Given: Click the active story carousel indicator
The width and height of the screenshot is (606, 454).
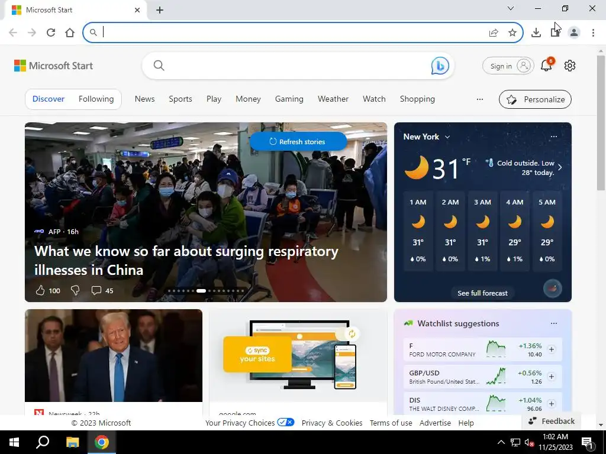Looking at the screenshot, I should click(x=201, y=291).
